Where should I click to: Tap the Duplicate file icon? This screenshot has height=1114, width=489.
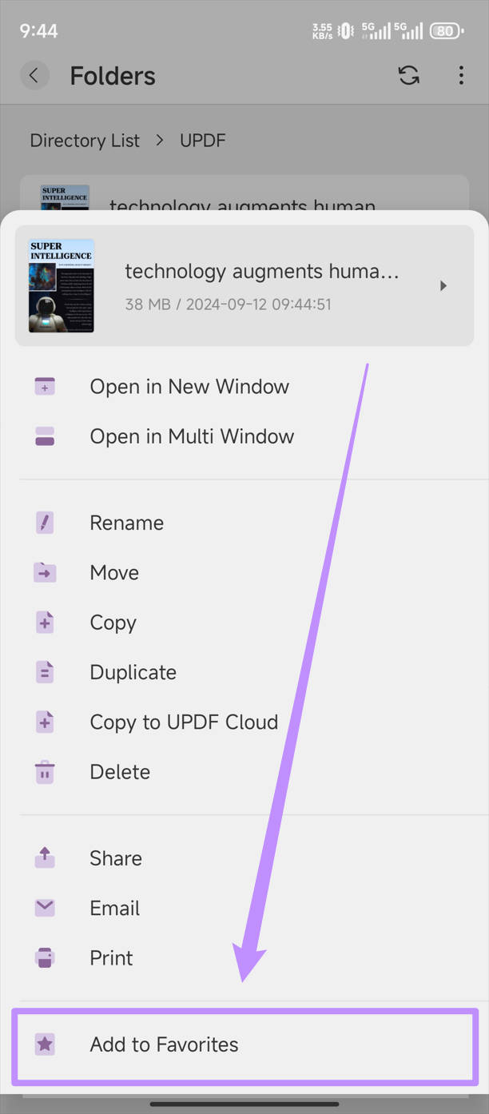point(45,672)
